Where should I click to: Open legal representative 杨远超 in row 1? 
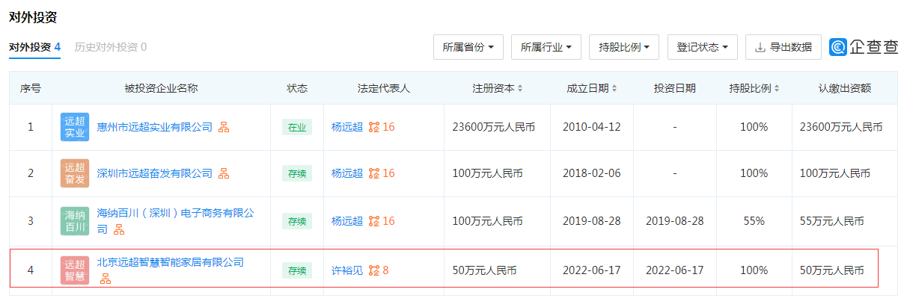pyautogui.click(x=347, y=127)
